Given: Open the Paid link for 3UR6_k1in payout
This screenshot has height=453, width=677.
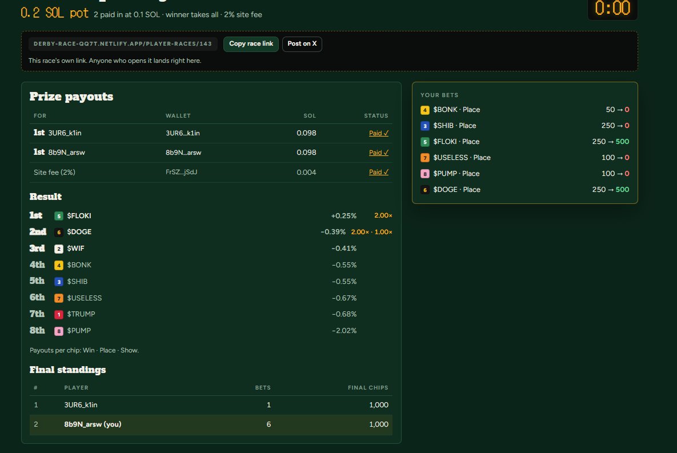Looking at the screenshot, I should [378, 133].
